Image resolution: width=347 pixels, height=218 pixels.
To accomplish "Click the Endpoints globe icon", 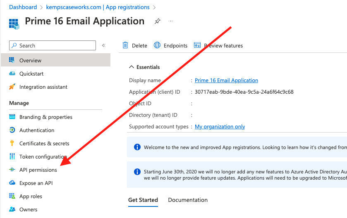I will coord(157,45).
